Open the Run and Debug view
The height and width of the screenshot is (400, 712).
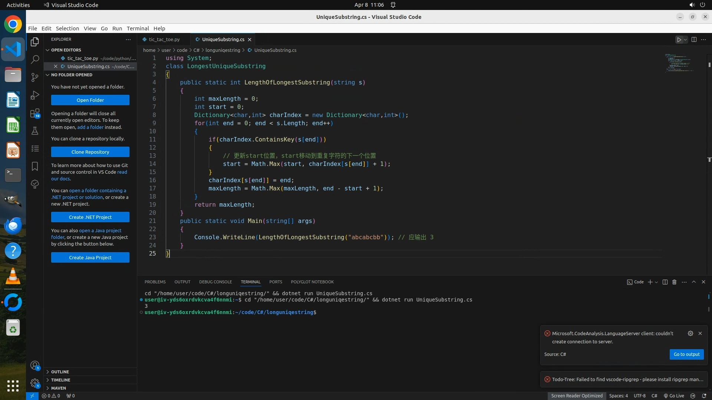pyautogui.click(x=35, y=95)
